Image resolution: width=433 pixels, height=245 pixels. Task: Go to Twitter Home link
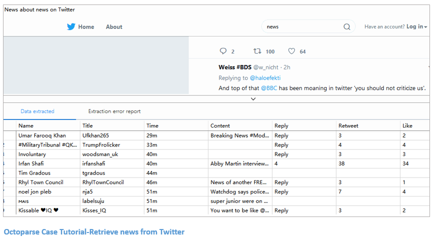(86, 27)
